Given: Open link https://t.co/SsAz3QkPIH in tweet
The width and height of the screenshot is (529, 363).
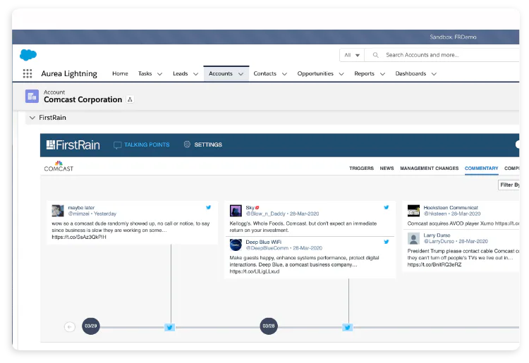Looking at the screenshot, I should click(79, 237).
